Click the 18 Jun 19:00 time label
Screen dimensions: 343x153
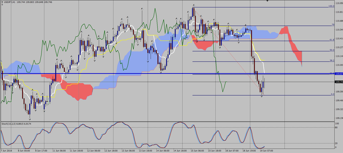tap(248, 151)
